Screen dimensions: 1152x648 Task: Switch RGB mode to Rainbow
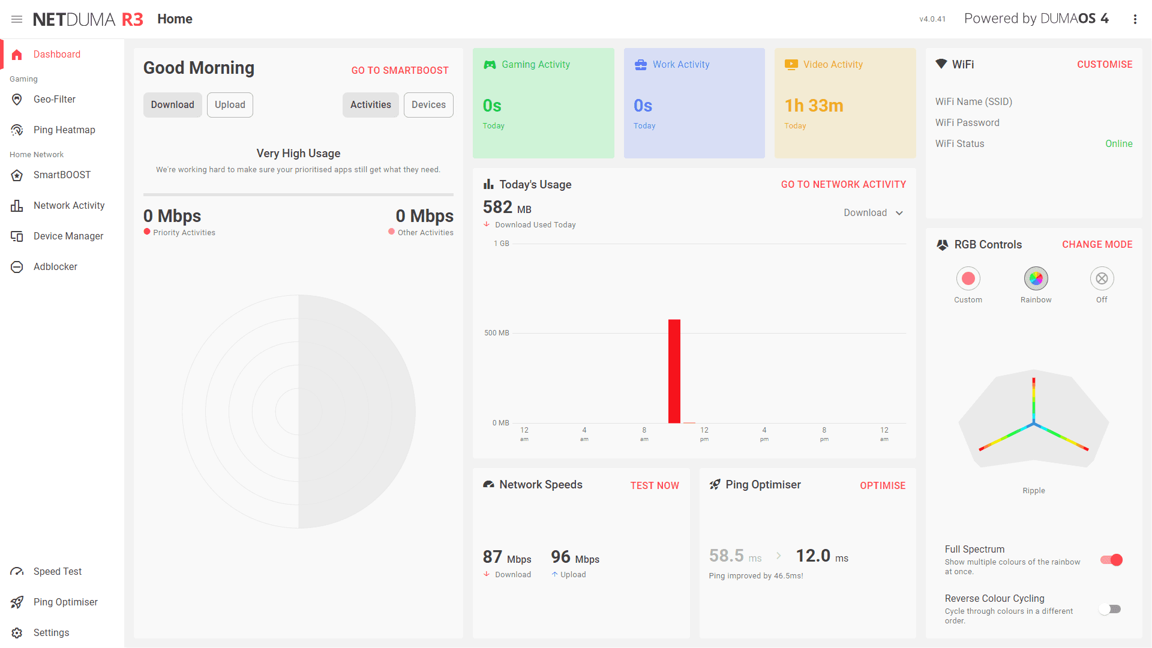[x=1036, y=278]
